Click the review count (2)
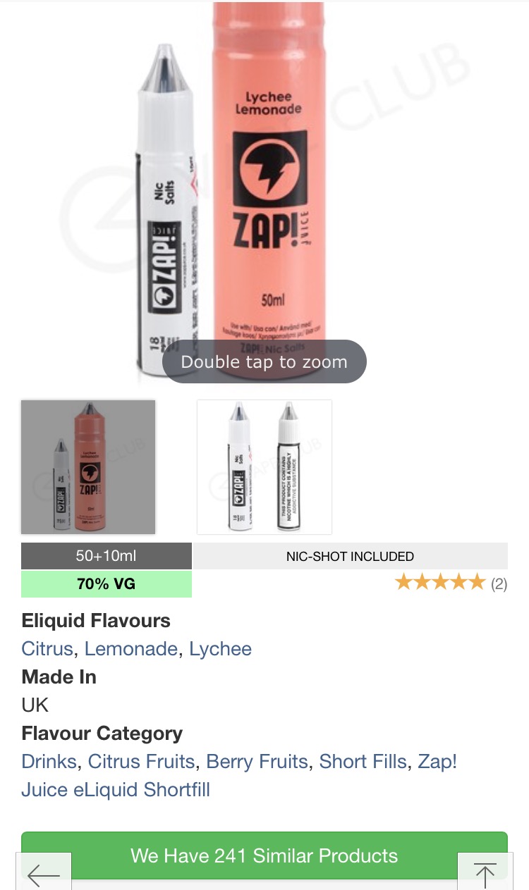Screen dimensions: 529x890 (499, 584)
